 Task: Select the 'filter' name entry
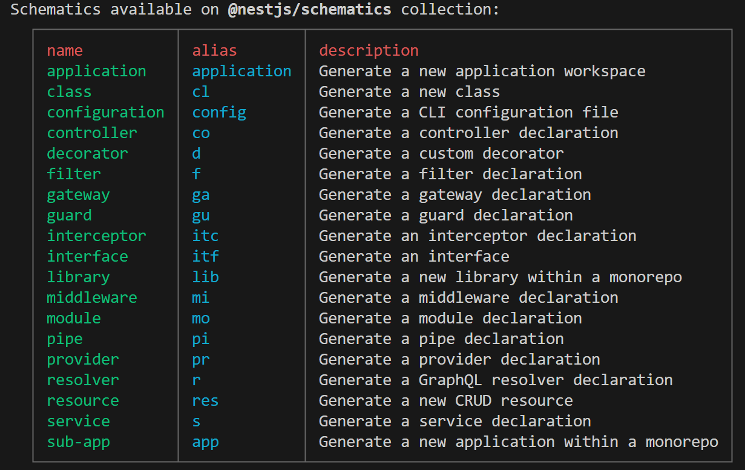pyautogui.click(x=74, y=174)
